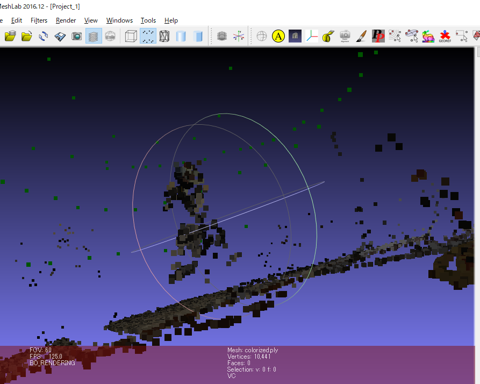This screenshot has height=384, width=480.
Task: Click the 'BO_RENDERING' label
Action: pos(52,363)
